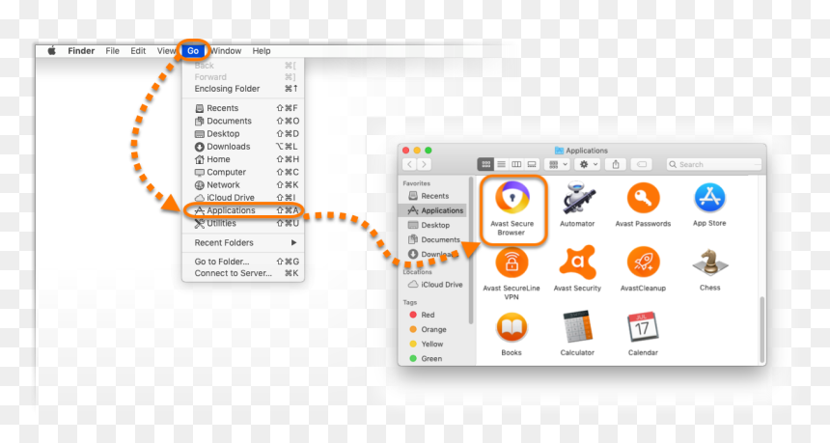
Task: Select iCloud Drive in the Finder sidebar
Action: [433, 284]
